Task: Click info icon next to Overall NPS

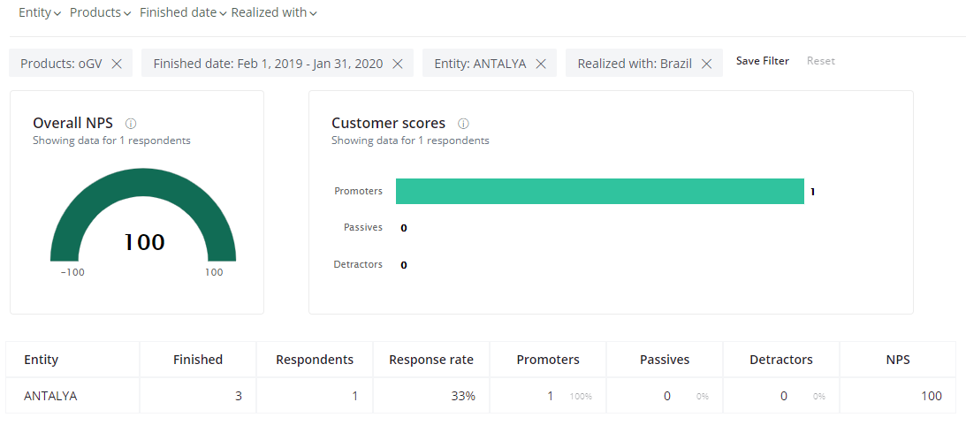Action: coord(130,123)
